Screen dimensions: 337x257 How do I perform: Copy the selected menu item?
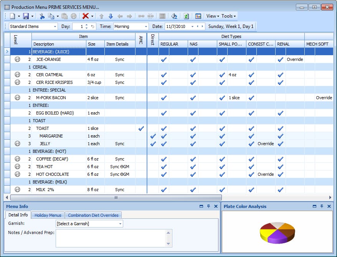(x=51, y=16)
